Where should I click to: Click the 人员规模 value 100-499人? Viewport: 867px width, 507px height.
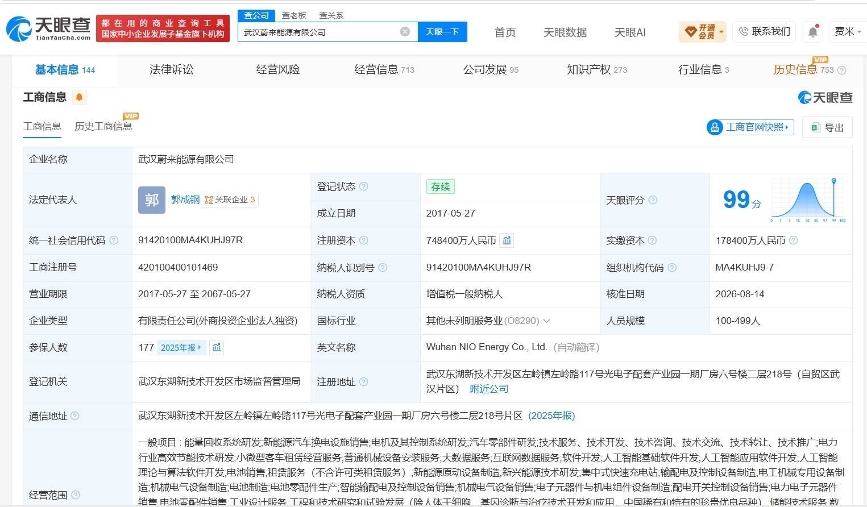point(737,321)
